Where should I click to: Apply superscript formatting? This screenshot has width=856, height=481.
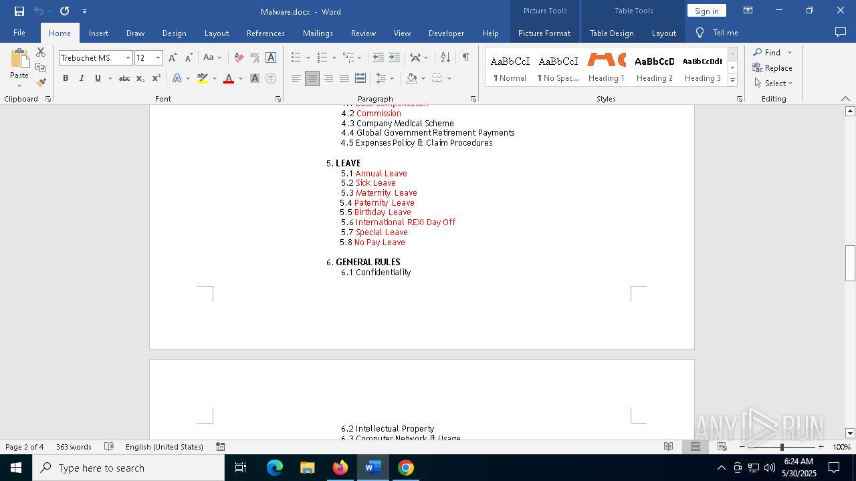pyautogui.click(x=156, y=78)
